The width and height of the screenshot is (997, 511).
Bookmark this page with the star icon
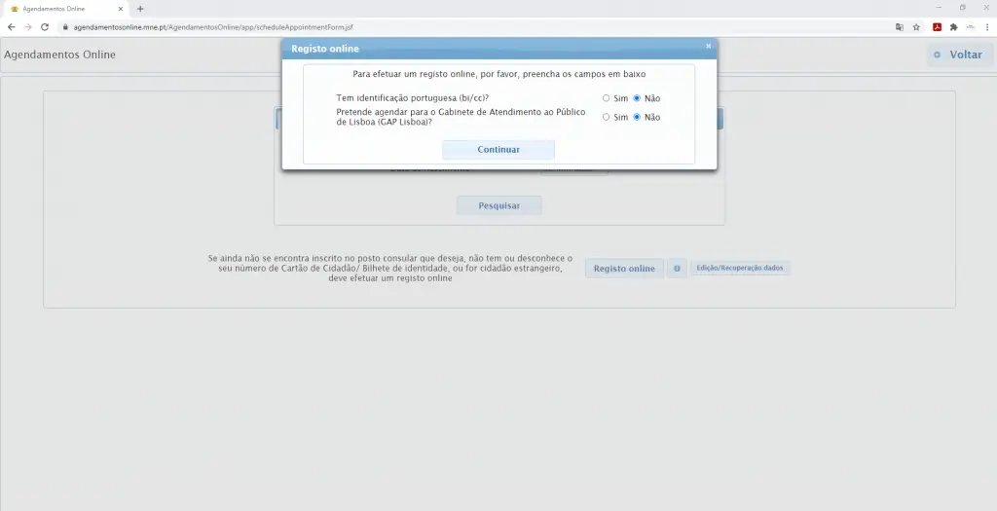point(916,27)
